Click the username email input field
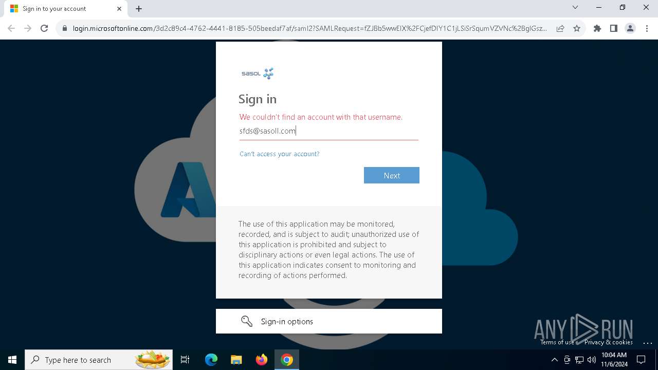This screenshot has width=658, height=370. coord(329,131)
